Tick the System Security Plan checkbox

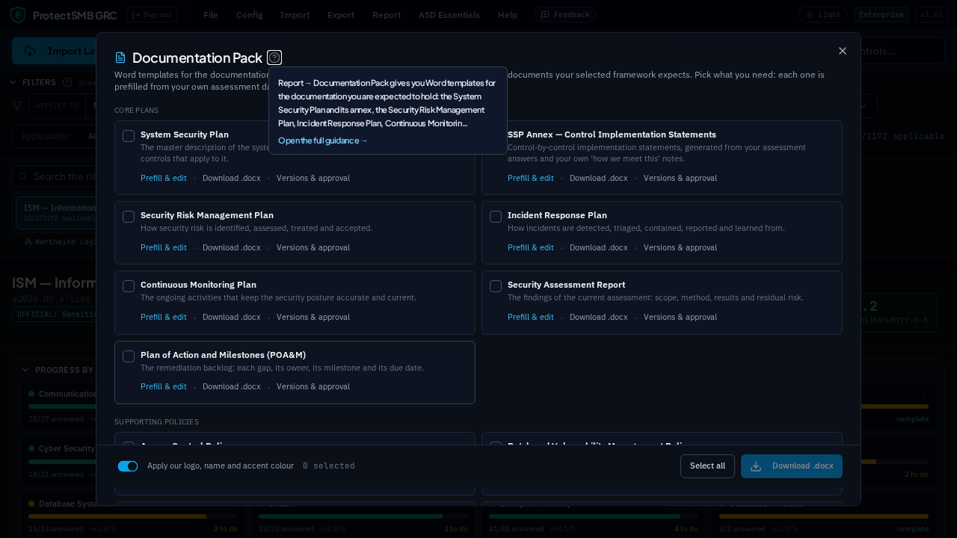pos(129,136)
